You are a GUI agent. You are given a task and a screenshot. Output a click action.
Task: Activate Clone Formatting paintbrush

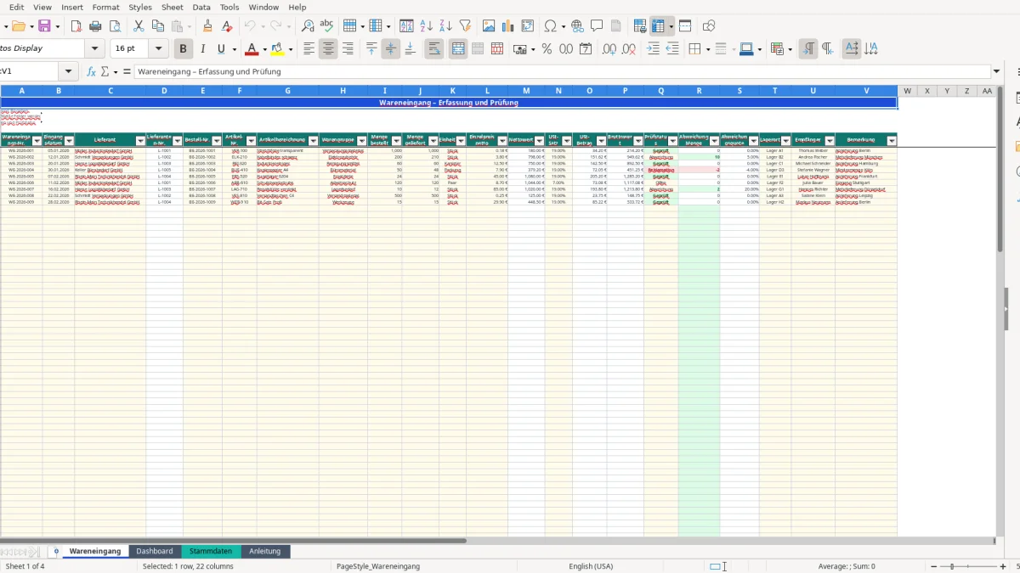tap(207, 26)
